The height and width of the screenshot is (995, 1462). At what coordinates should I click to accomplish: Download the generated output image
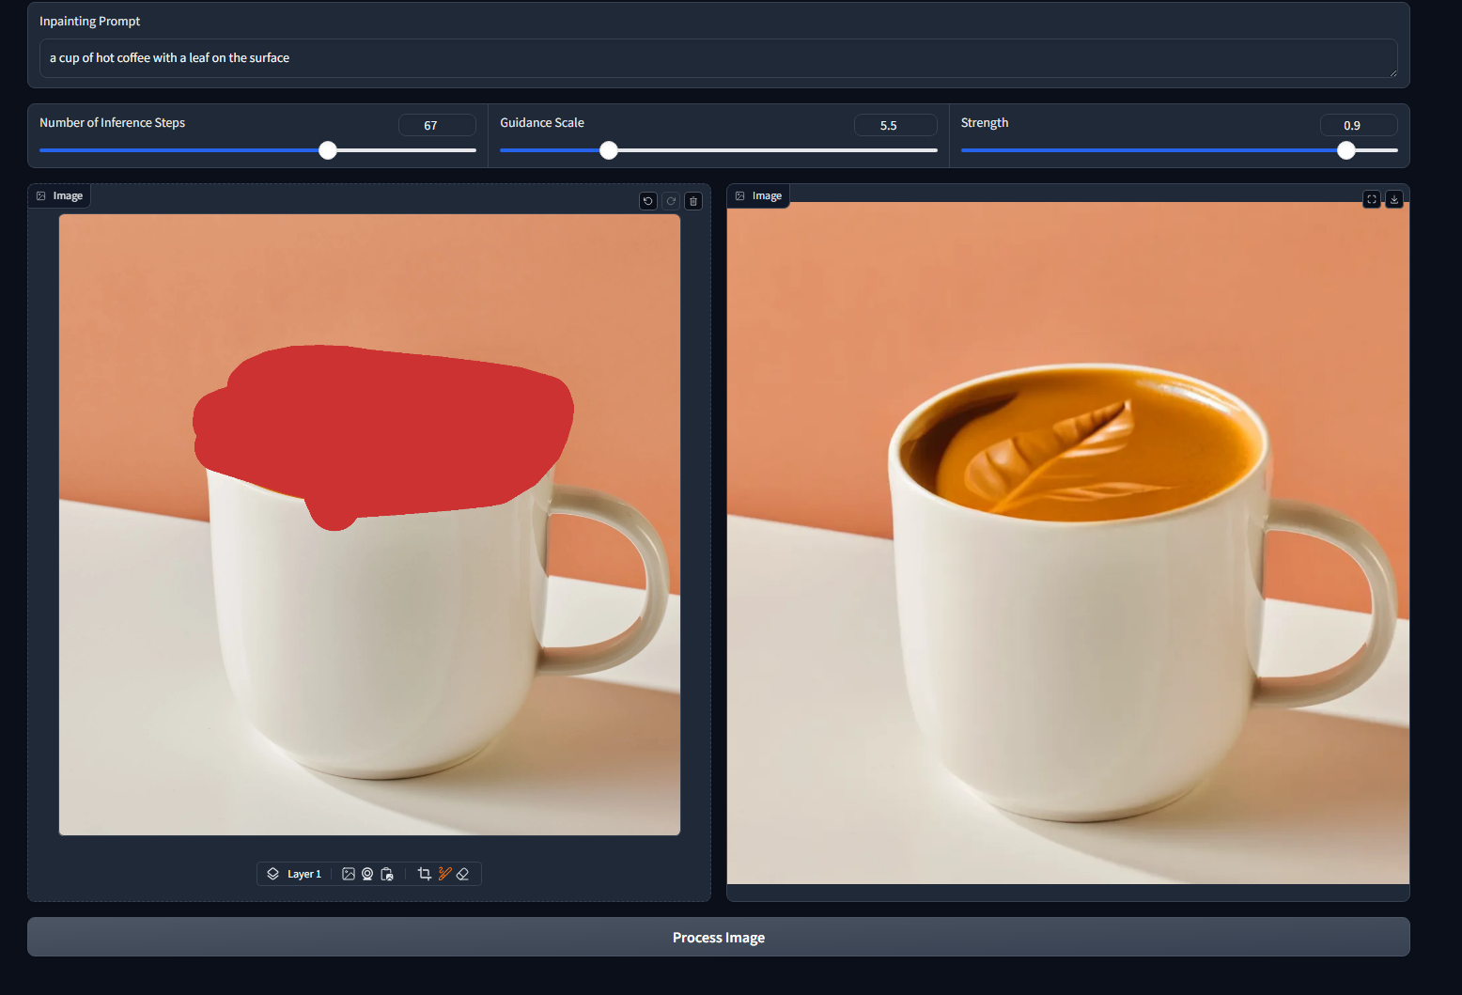1394,199
